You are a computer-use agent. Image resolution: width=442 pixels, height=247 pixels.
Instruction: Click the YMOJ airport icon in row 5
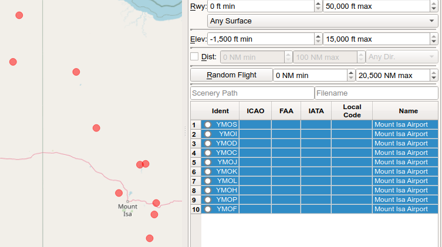tap(208, 163)
